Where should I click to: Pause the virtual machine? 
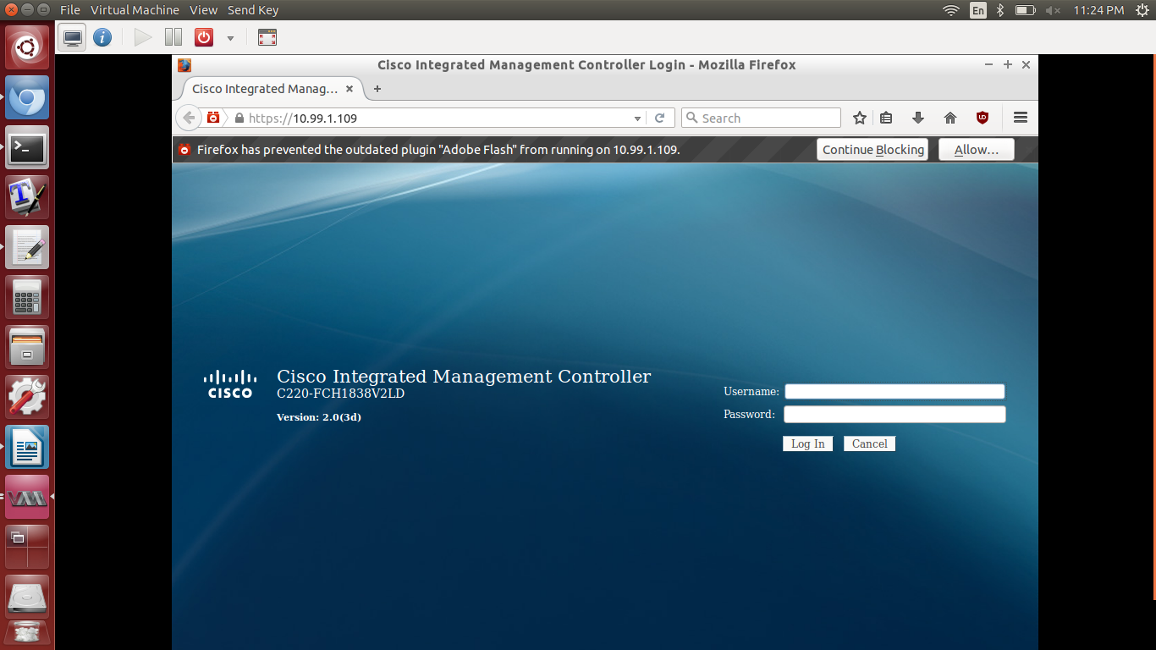[x=173, y=37]
